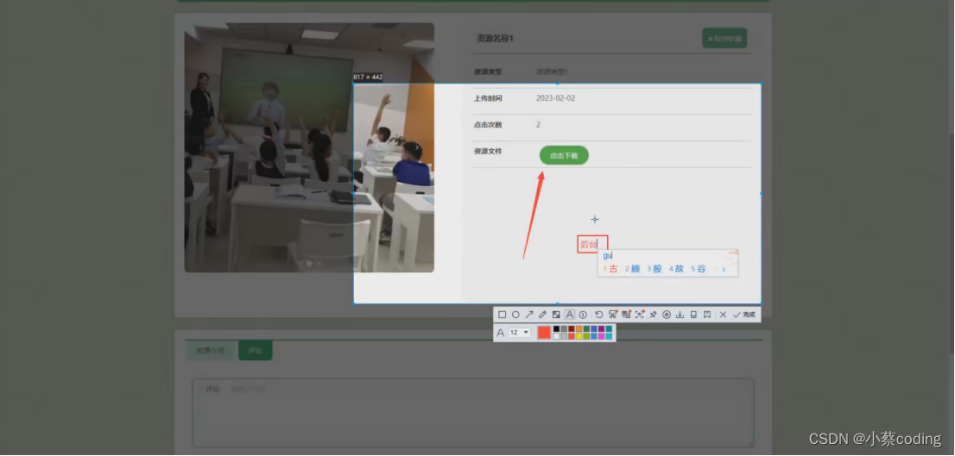Click the 2023-02-02 upload date text

(555, 98)
